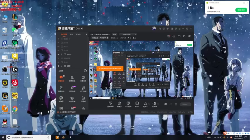Click the 麦克风 microphone icon

[145, 104]
